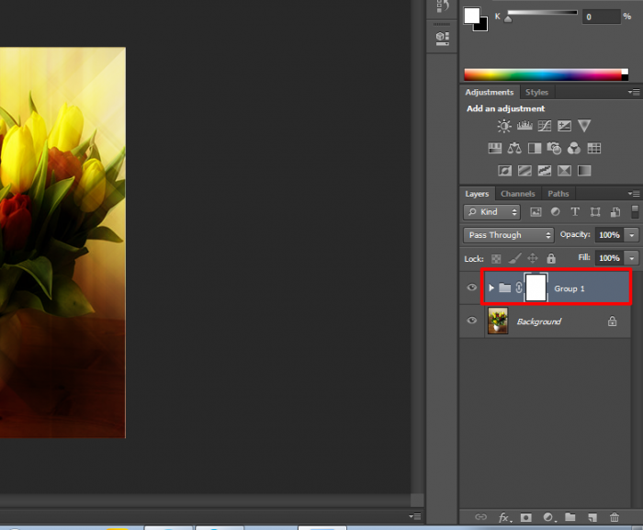Add a Photo Filter adjustment
643x530 pixels.
pos(554,148)
